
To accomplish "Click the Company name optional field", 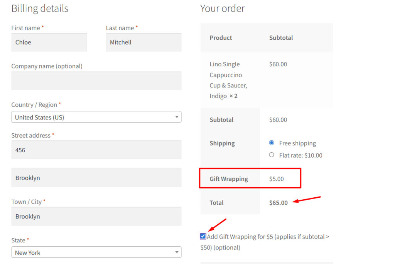I will point(96,81).
